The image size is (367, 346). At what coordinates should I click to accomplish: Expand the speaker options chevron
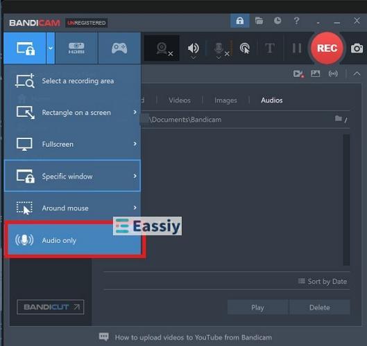point(194,57)
